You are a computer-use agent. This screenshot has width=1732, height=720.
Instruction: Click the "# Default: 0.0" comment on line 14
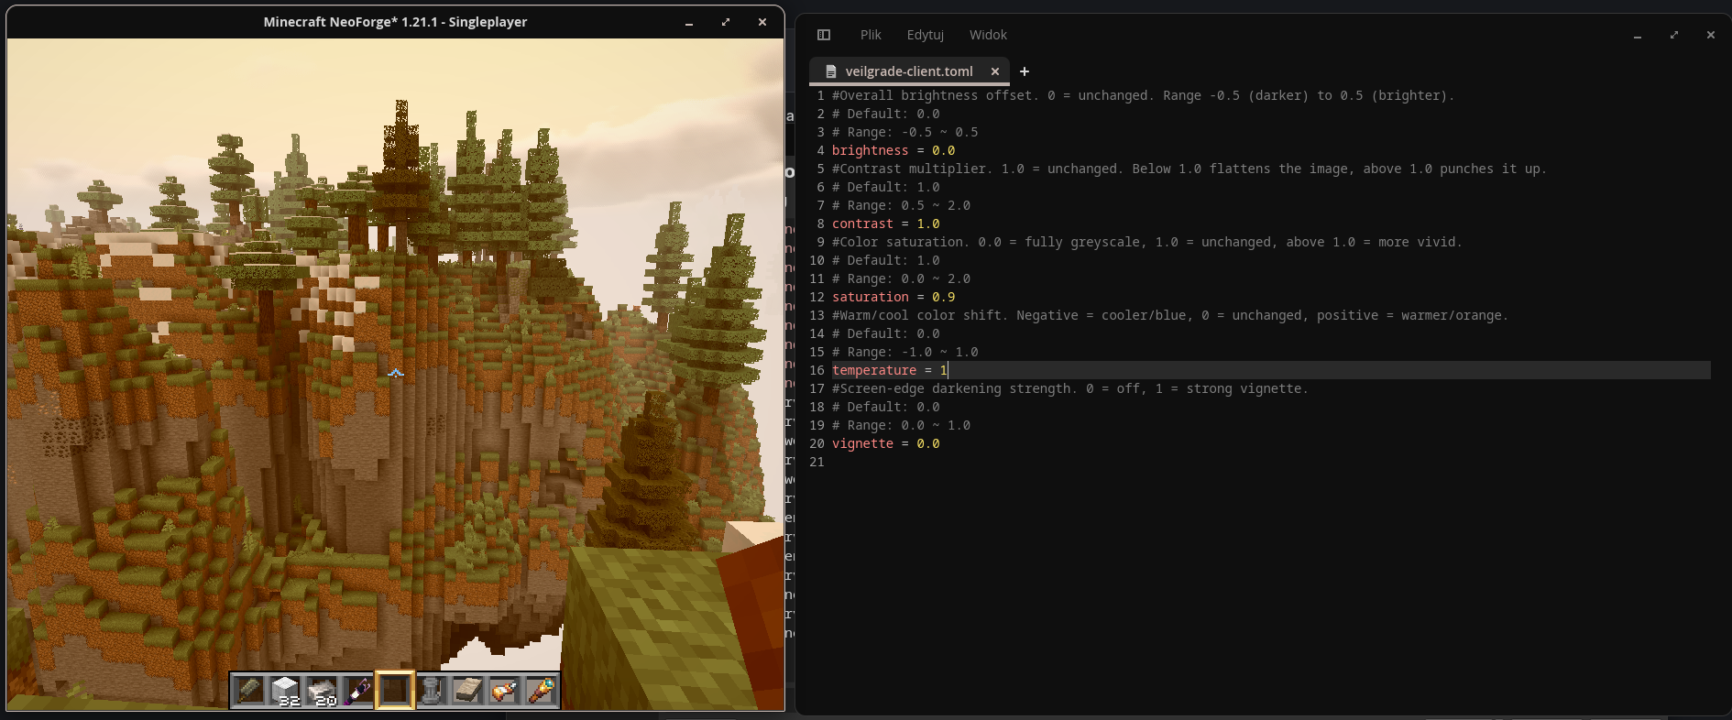coord(885,333)
